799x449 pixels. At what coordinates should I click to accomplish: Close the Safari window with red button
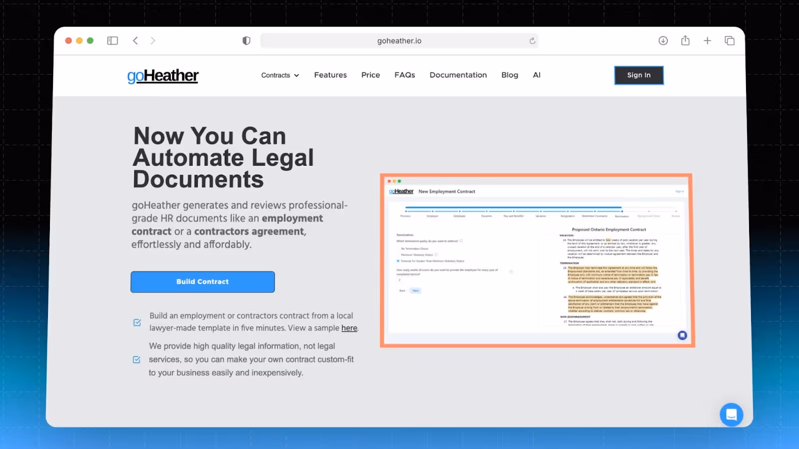(x=68, y=41)
